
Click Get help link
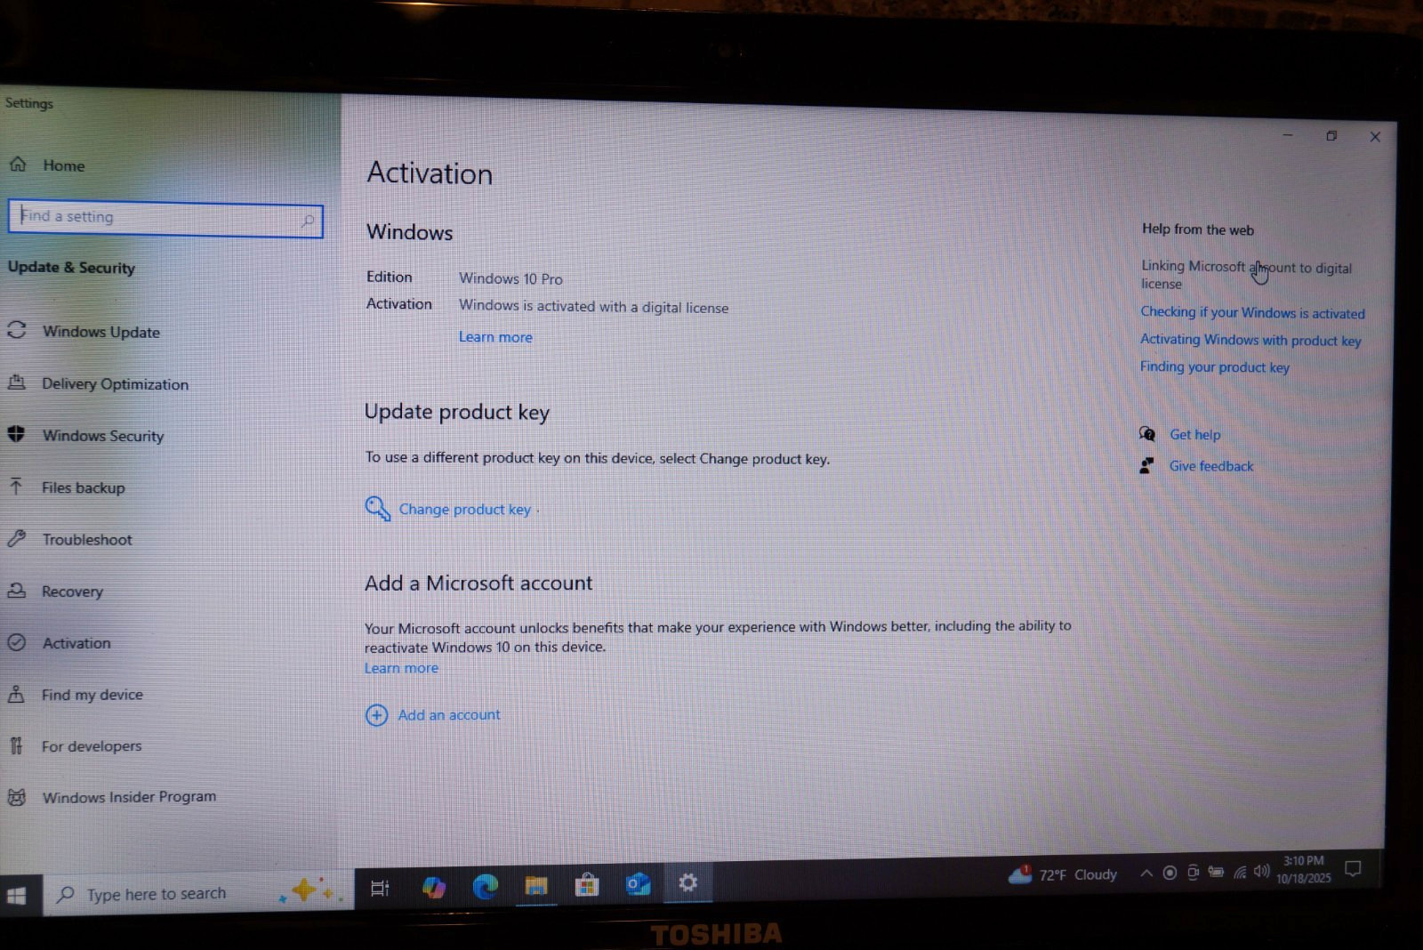(1195, 434)
